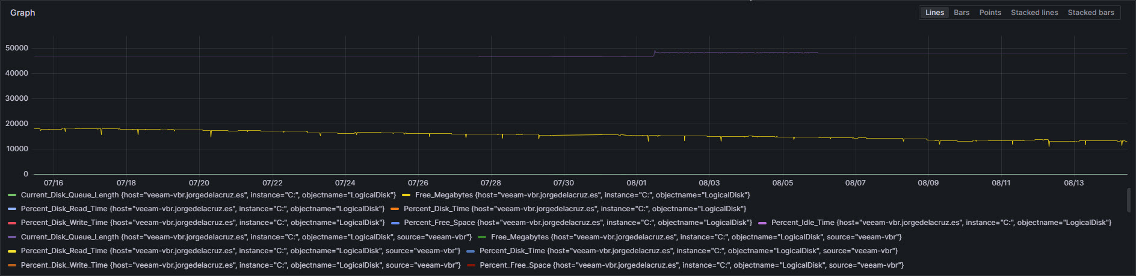Click yellow swatch of first Free_Megabytes series
The height and width of the screenshot is (276, 1136).
point(406,195)
